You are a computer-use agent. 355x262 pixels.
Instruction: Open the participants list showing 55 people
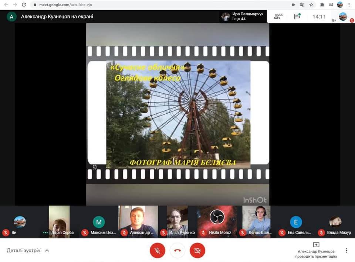pyautogui.click(x=278, y=16)
